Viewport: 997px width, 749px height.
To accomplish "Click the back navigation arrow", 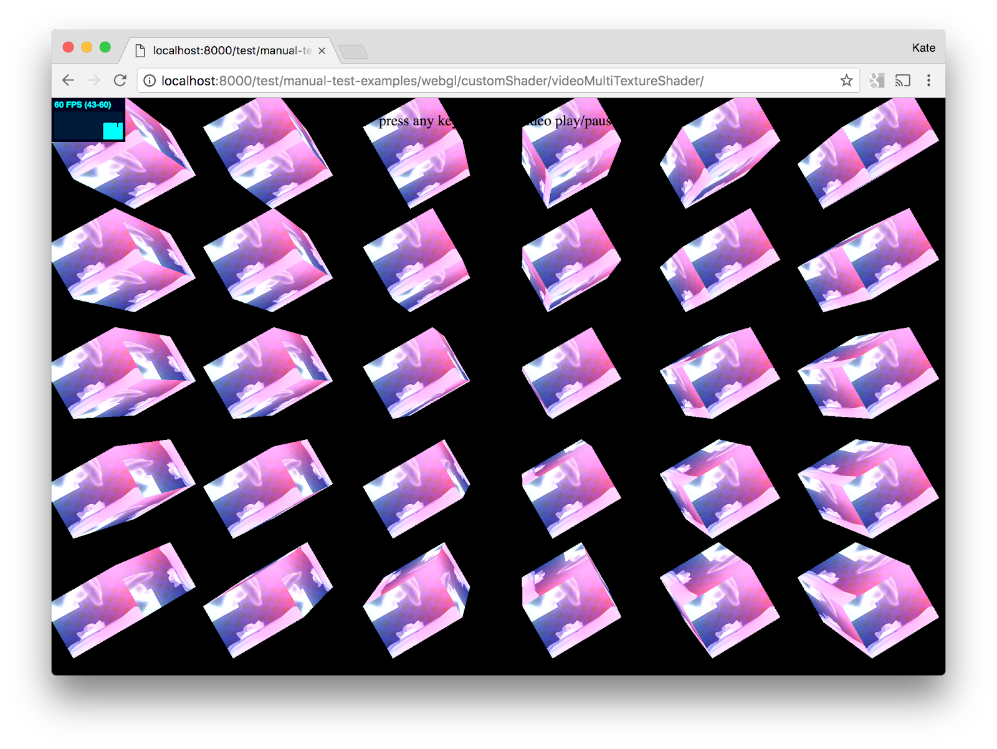I will pyautogui.click(x=68, y=80).
